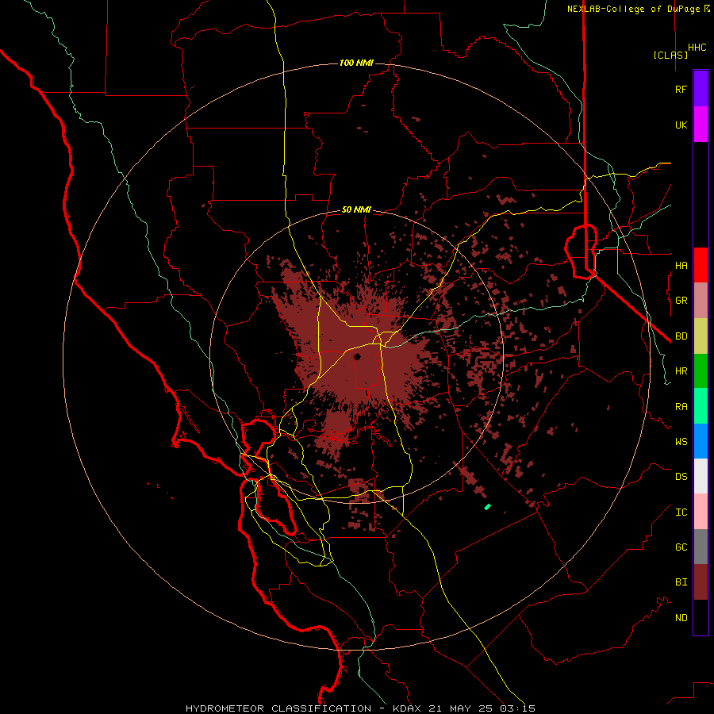The image size is (714, 714).
Task: Select the GR pinkish legend color block
Action: pyautogui.click(x=701, y=301)
